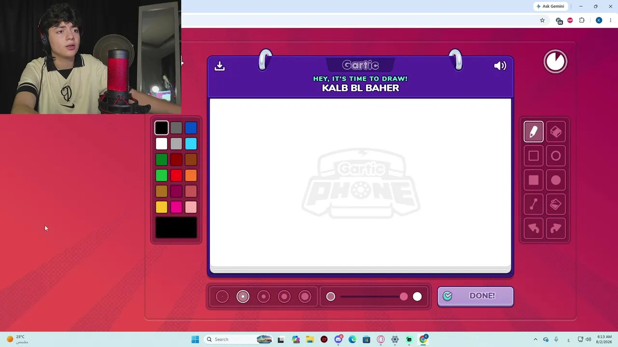
Task: Open Microsoft Store from the taskbar
Action: point(366,339)
